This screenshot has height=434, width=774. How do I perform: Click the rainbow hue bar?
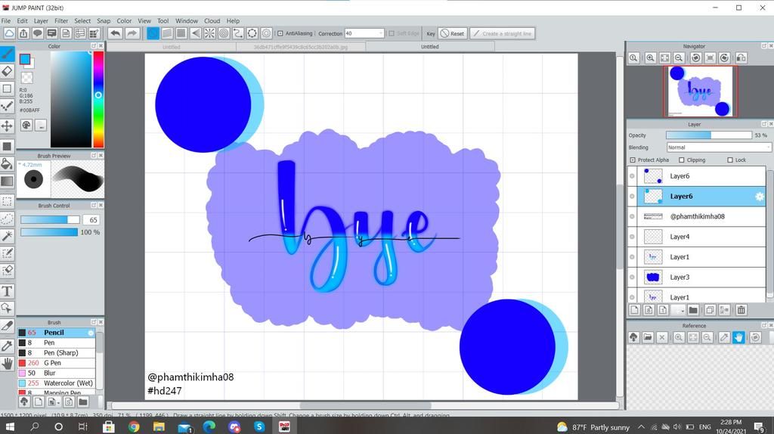coord(98,99)
